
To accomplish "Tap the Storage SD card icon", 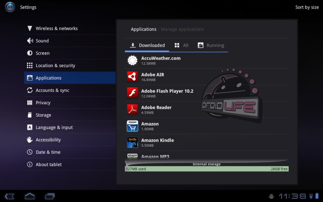I will click(x=30, y=115).
